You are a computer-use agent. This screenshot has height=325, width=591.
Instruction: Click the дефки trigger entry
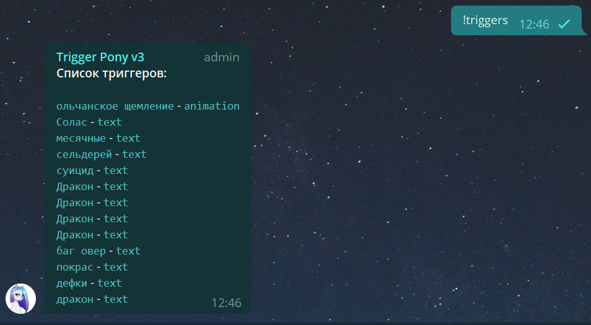pyautogui.click(x=72, y=283)
